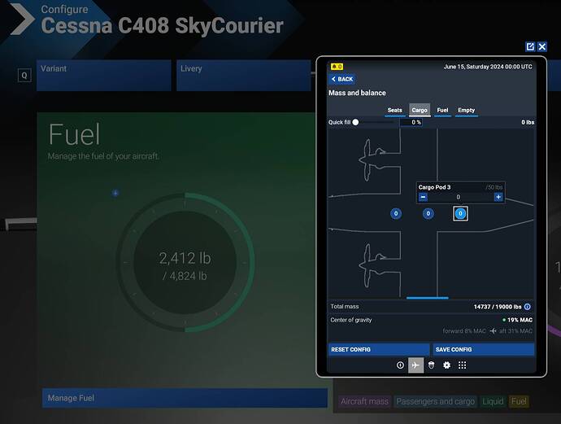Select the Aircraft mass legend tag
The height and width of the screenshot is (424, 561).
tap(364, 401)
